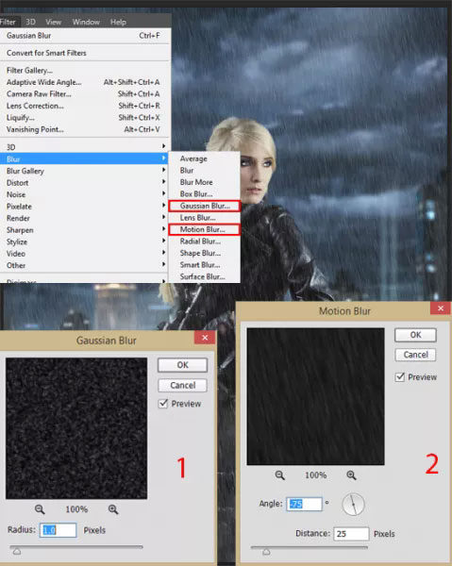This screenshot has height=566, width=452.
Task: Expand the Other submenu
Action: coord(85,265)
